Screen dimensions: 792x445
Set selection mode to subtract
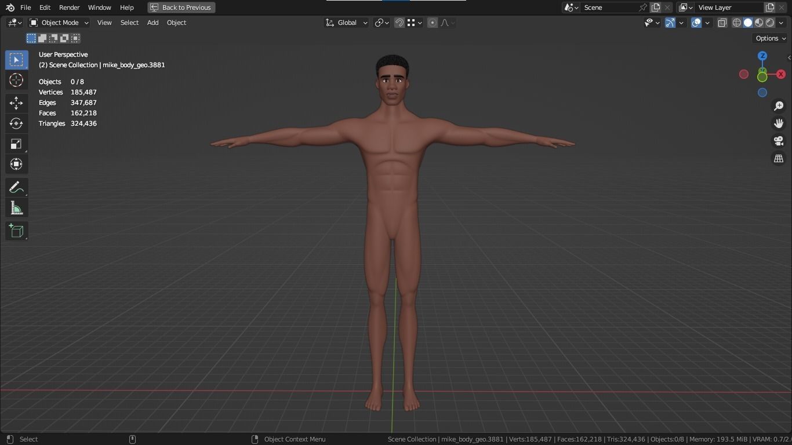pyautogui.click(x=53, y=38)
